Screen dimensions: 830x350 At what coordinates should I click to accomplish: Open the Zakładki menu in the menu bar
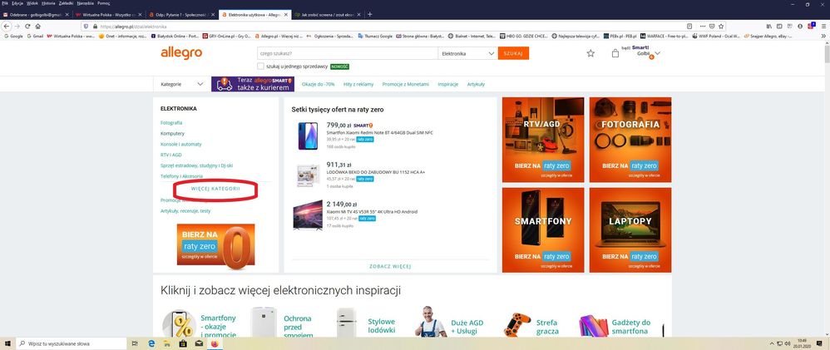pyautogui.click(x=65, y=3)
